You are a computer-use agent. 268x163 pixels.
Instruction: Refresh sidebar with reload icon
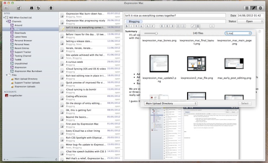[x=56, y=160]
